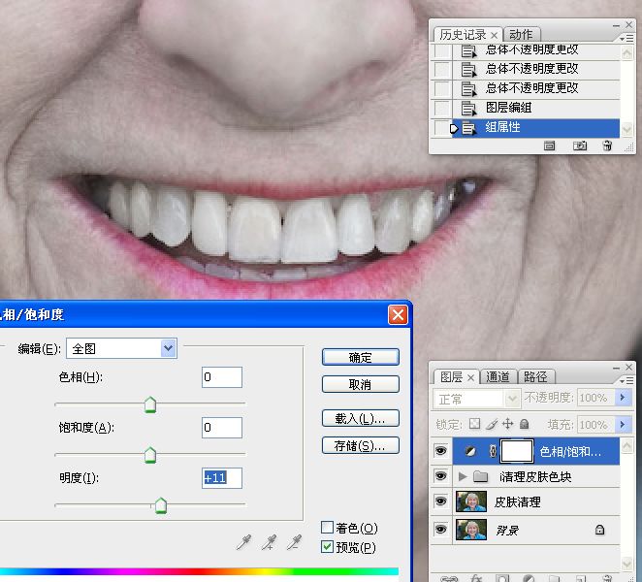Open the 编辑 全图 dropdown

coord(169,348)
